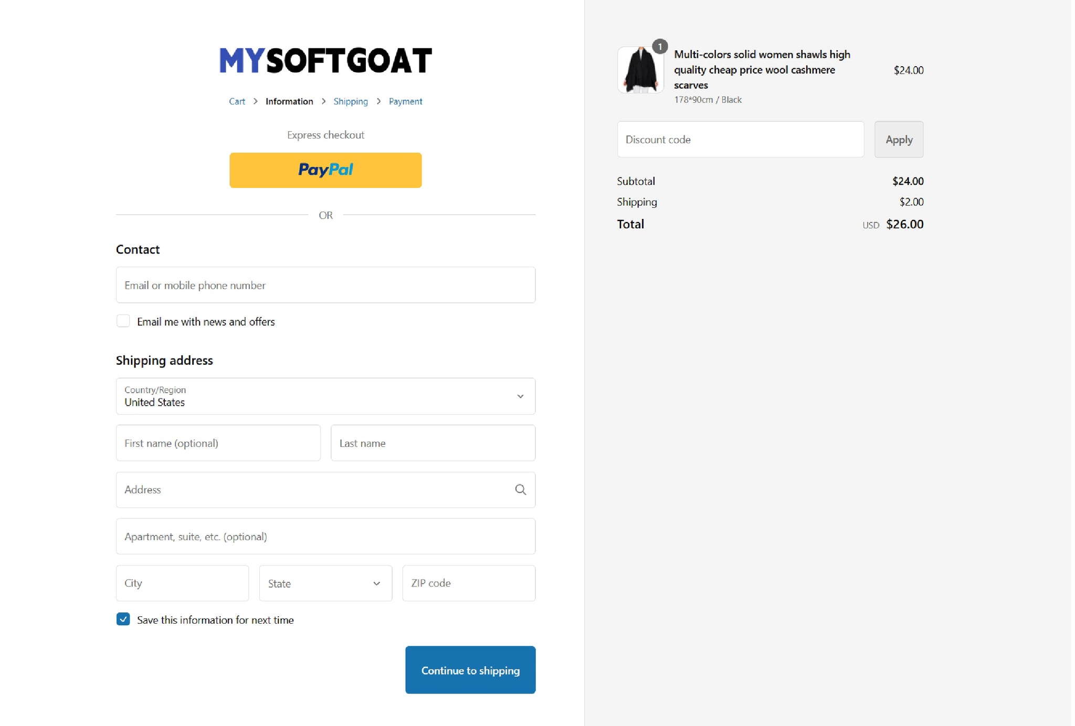Screen dimensions: 1075x726
Task: Expand the State dropdown
Action: [x=325, y=583]
